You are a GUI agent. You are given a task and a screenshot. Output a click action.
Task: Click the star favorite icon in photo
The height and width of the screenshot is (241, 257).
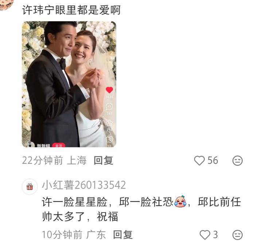[x=109, y=123]
